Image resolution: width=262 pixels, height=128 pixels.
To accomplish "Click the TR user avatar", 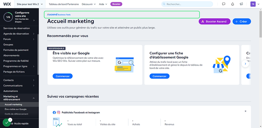I will [x=253, y=4].
